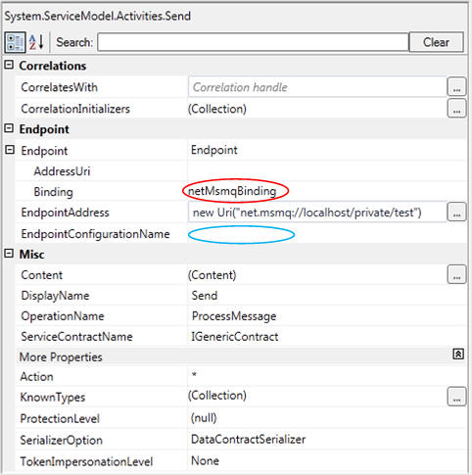The image size is (472, 475).
Task: Edit the EndpointAddress Uri expression field
Action: (x=317, y=213)
